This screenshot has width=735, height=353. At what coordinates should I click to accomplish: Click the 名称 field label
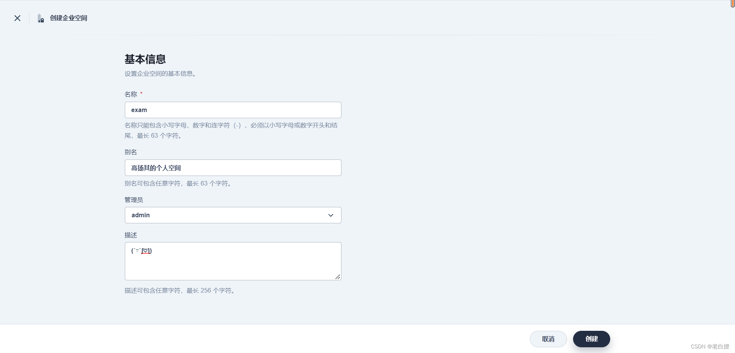(x=131, y=94)
